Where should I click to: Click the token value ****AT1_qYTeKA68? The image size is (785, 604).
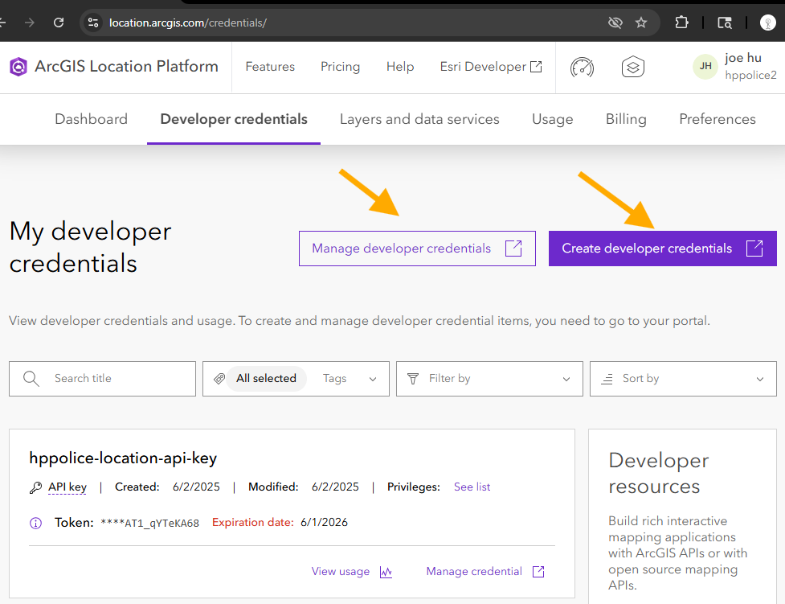[x=149, y=524]
